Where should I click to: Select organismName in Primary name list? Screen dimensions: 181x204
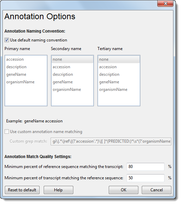click(26, 82)
